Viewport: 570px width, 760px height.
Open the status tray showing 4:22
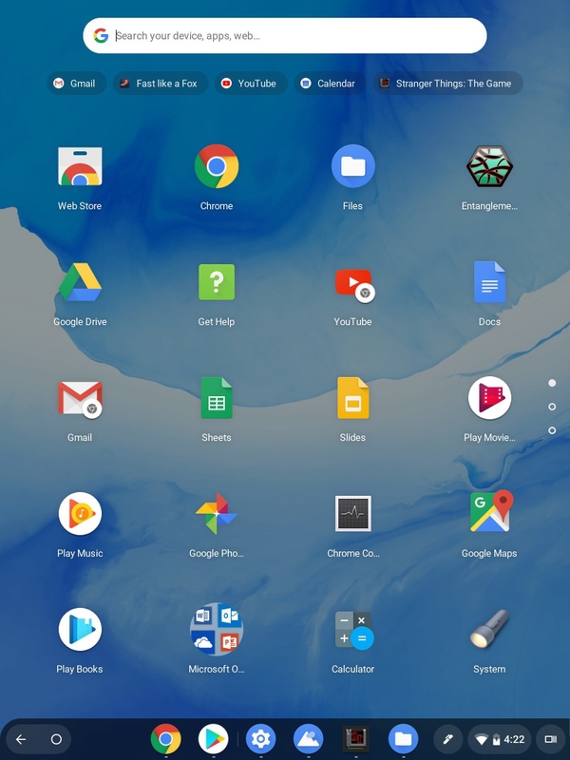500,739
